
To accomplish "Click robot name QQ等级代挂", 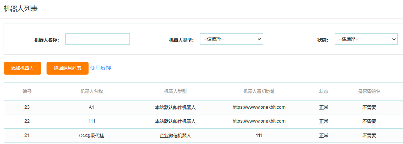I will [x=92, y=135].
